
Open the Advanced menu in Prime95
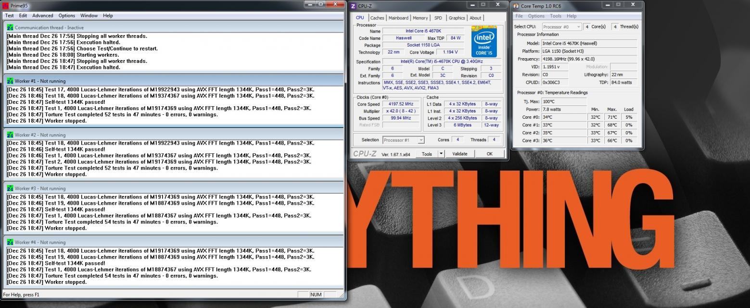(43, 15)
